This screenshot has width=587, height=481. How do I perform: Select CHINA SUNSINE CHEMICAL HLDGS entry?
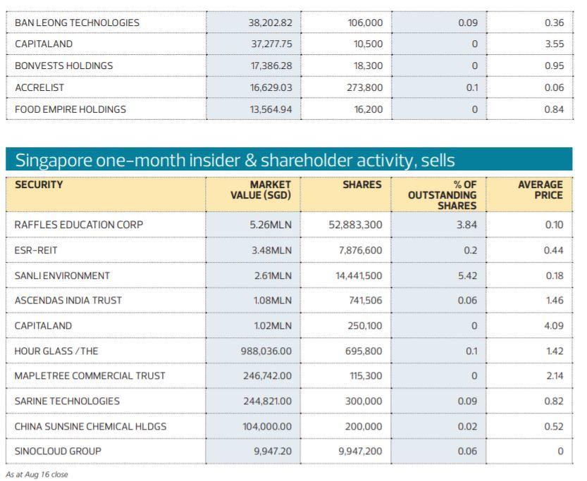(90, 426)
